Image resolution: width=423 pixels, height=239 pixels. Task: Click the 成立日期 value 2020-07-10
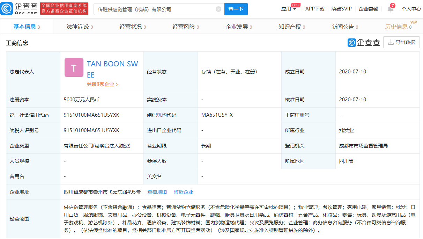tap(352, 72)
